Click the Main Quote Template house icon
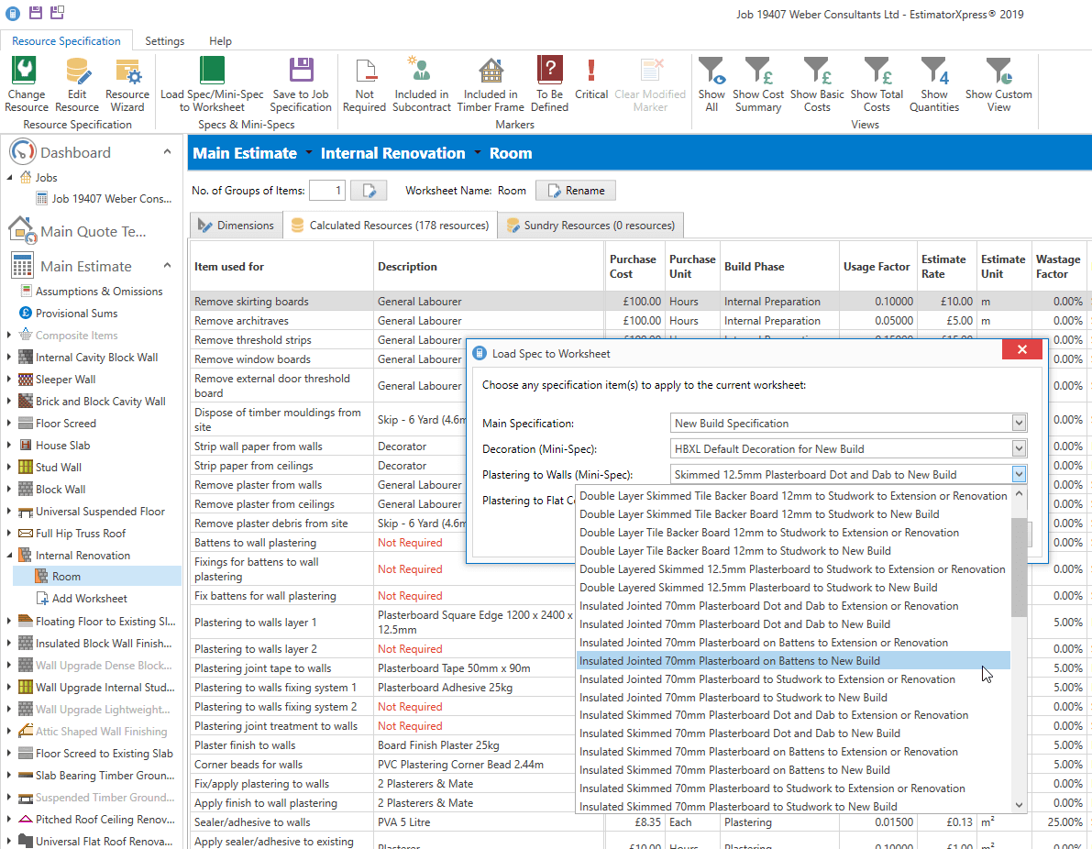The height and width of the screenshot is (849, 1092). pos(22,230)
